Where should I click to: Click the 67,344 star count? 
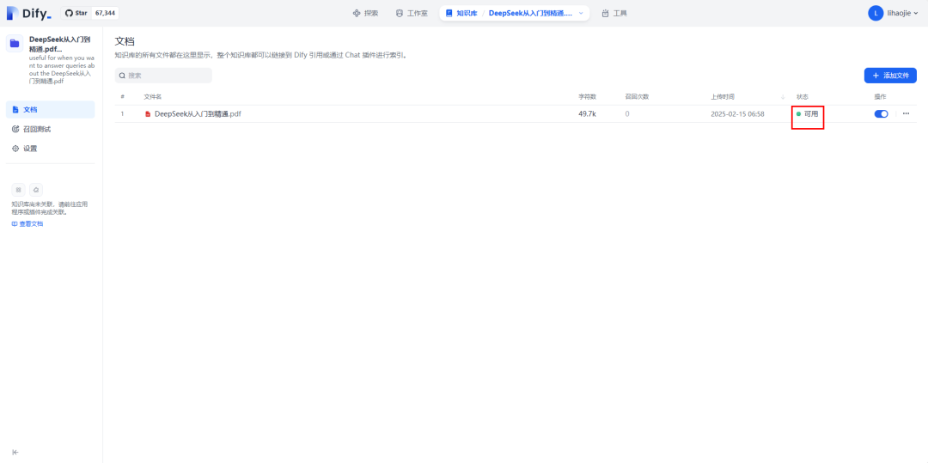point(106,13)
